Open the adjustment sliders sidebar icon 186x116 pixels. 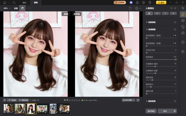[x=183, y=8]
